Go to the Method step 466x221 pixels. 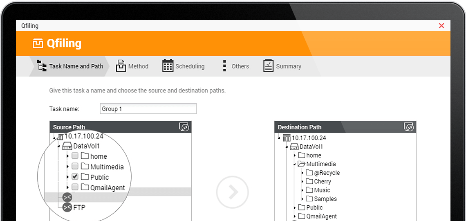coord(132,66)
